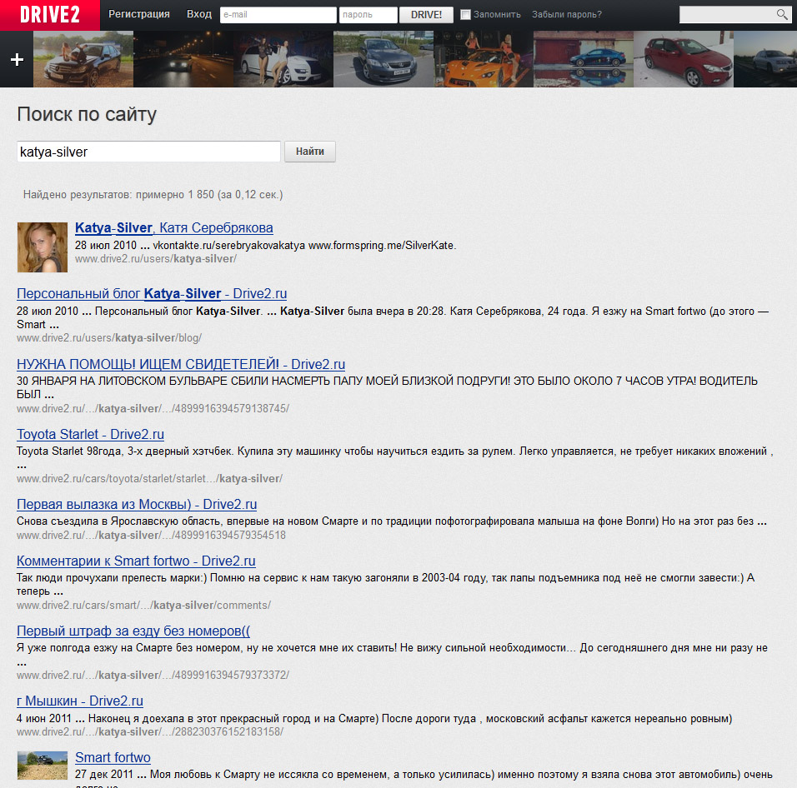Screen dimensions: 797x788
Task: Open the Smart fortwo result link
Action: [x=113, y=757]
